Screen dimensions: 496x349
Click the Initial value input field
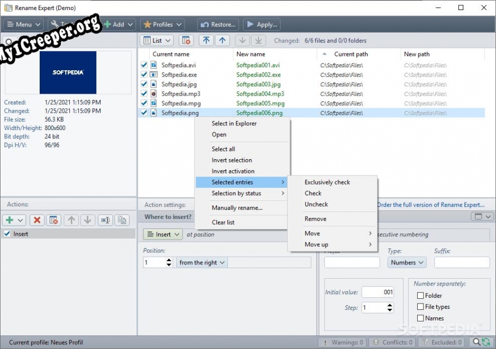378,292
